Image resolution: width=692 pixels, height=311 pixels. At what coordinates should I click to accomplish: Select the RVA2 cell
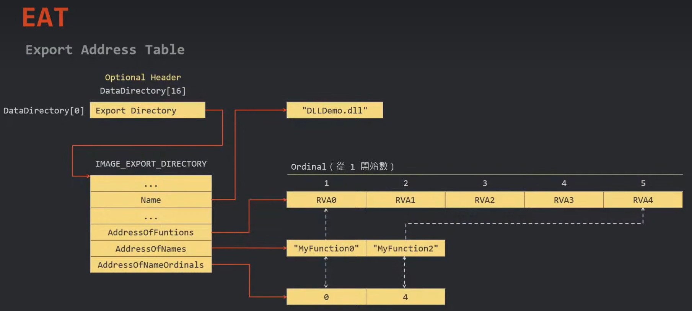pyautogui.click(x=485, y=200)
